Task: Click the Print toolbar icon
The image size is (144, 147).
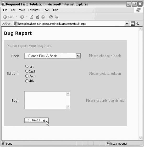Action: coord(57,17)
